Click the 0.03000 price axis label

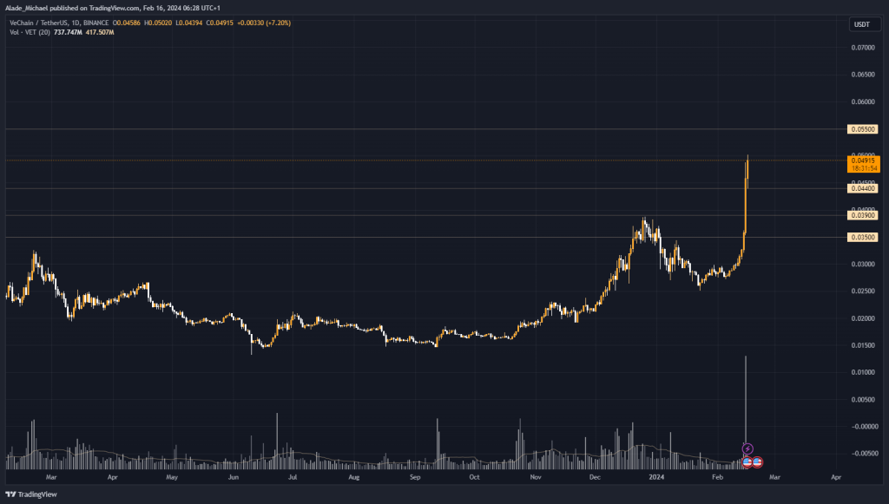863,264
